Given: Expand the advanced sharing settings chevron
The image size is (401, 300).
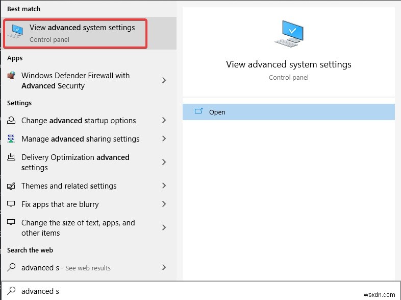Looking at the screenshot, I should point(164,139).
